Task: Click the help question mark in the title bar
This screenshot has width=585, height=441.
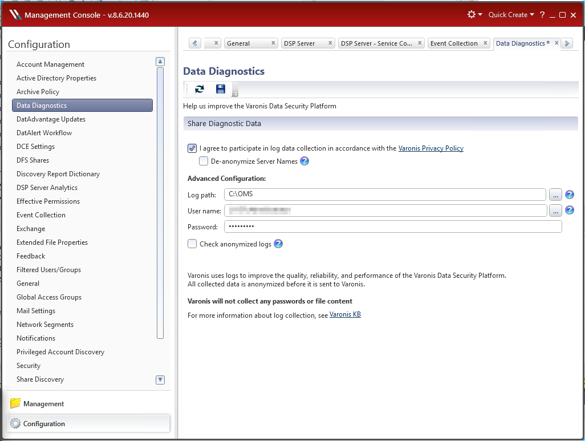Action: [x=542, y=14]
